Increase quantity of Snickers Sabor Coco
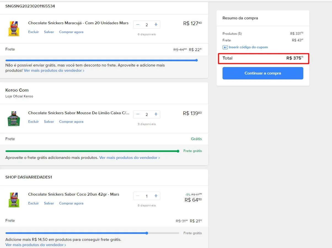The height and width of the screenshot is (248, 332). pyautogui.click(x=156, y=196)
